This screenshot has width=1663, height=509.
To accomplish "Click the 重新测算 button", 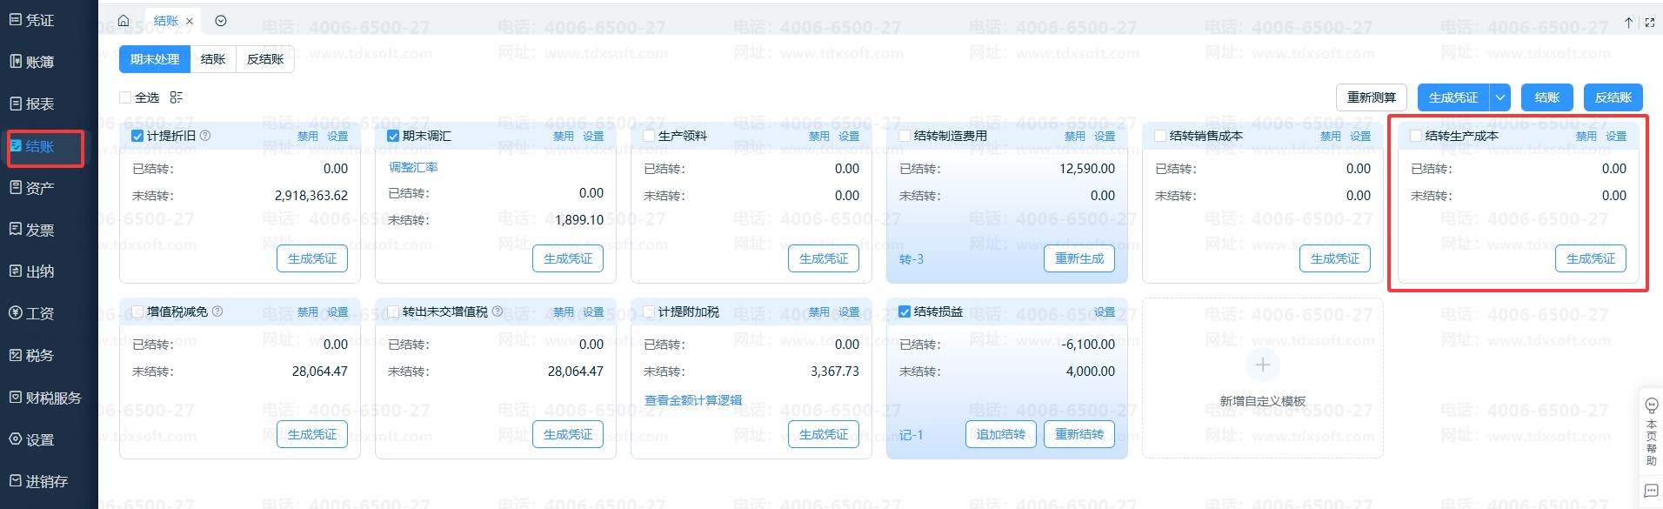I will point(1371,97).
